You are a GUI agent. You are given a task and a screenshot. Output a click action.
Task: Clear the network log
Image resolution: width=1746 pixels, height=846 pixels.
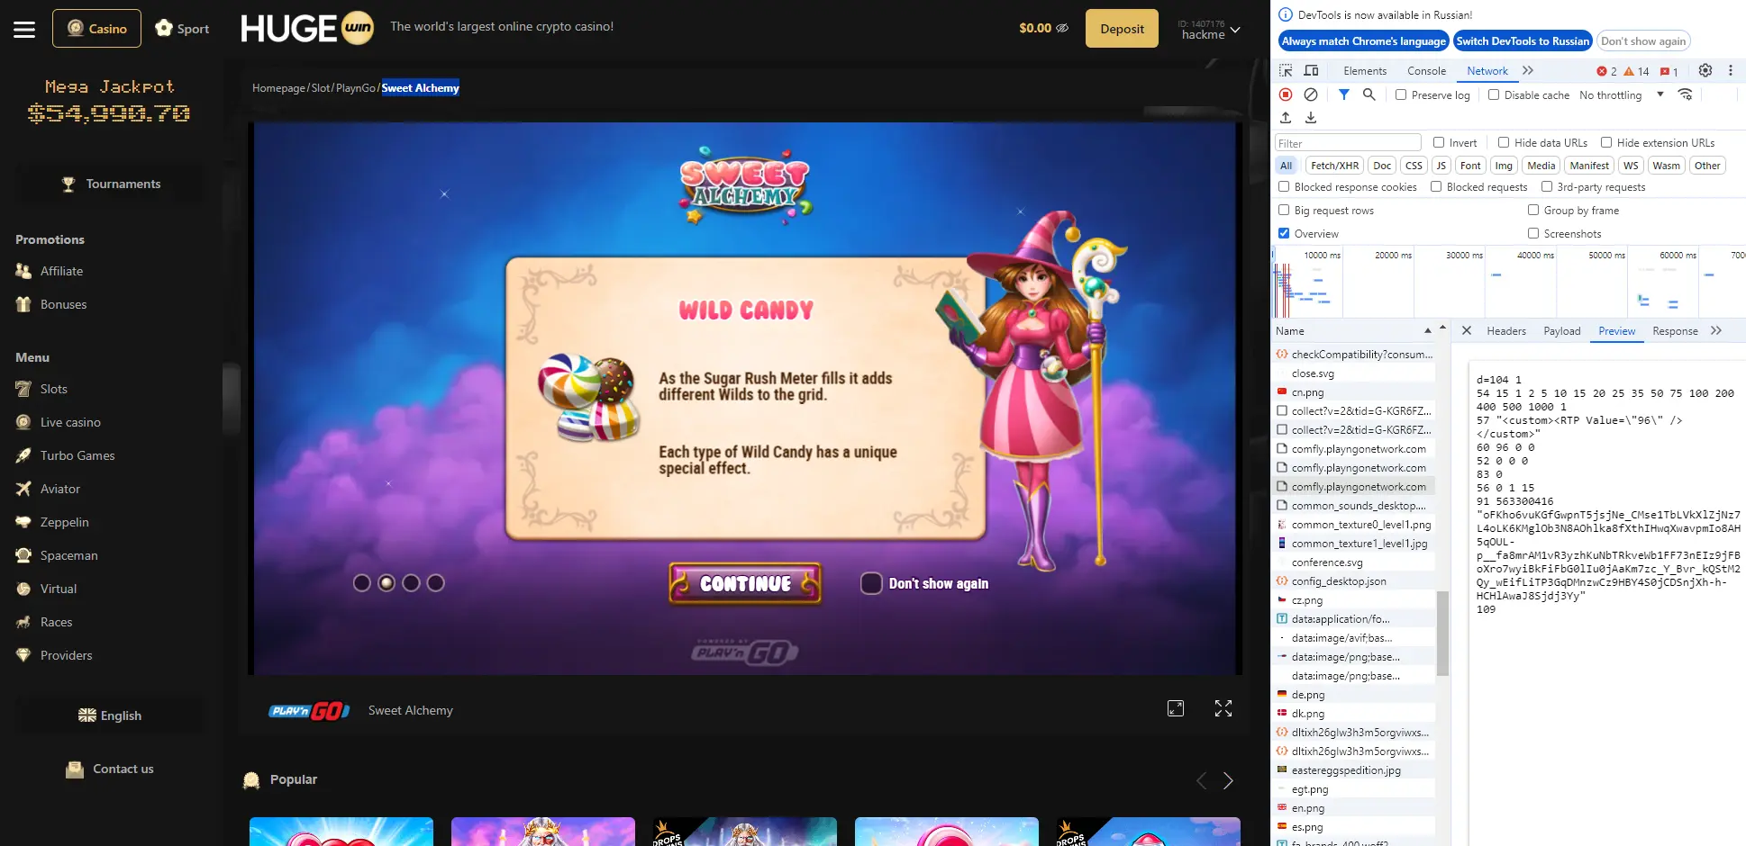tap(1311, 94)
